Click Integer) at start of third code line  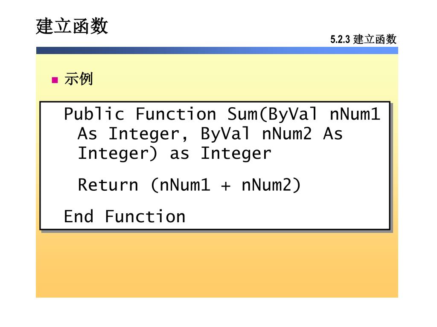[118, 153]
